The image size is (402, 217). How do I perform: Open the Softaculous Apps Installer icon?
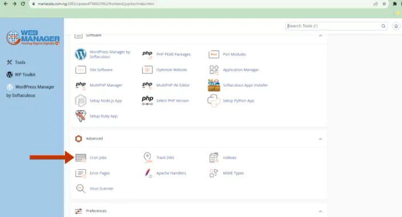click(214, 85)
